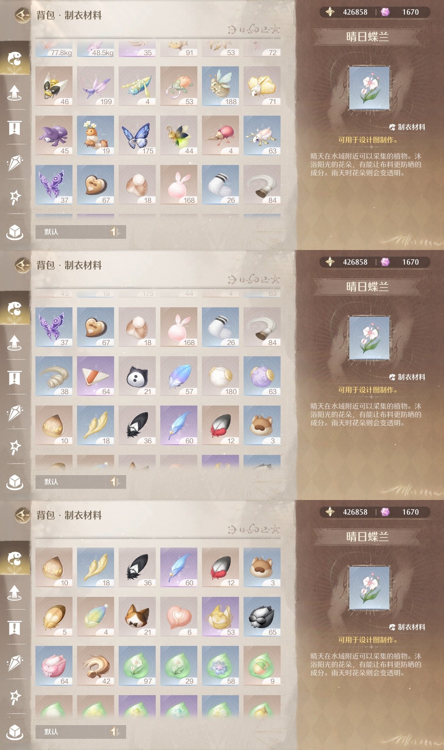444x750 pixels.
Task: Select the brown curled hair item (42)
Action: [x=95, y=666]
